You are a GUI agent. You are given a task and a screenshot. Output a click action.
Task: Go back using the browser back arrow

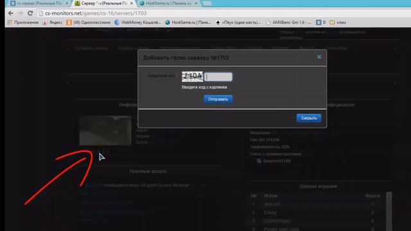(10, 13)
